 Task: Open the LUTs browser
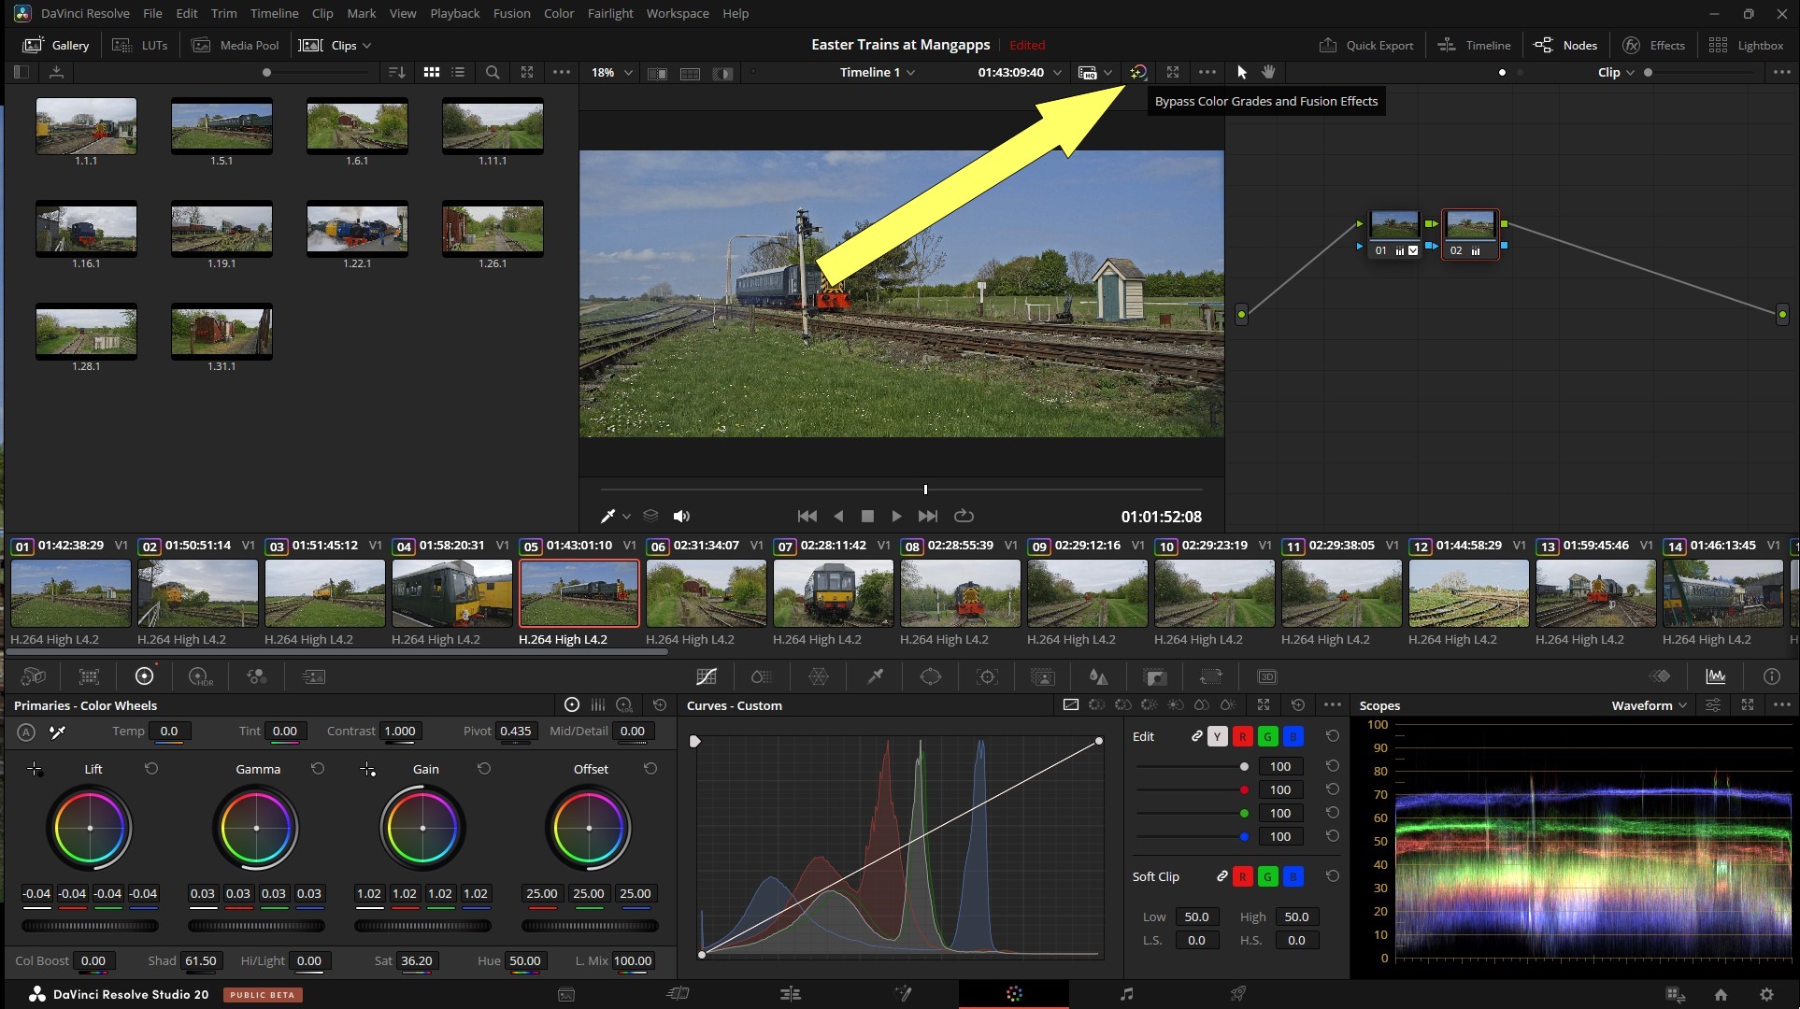coord(140,45)
